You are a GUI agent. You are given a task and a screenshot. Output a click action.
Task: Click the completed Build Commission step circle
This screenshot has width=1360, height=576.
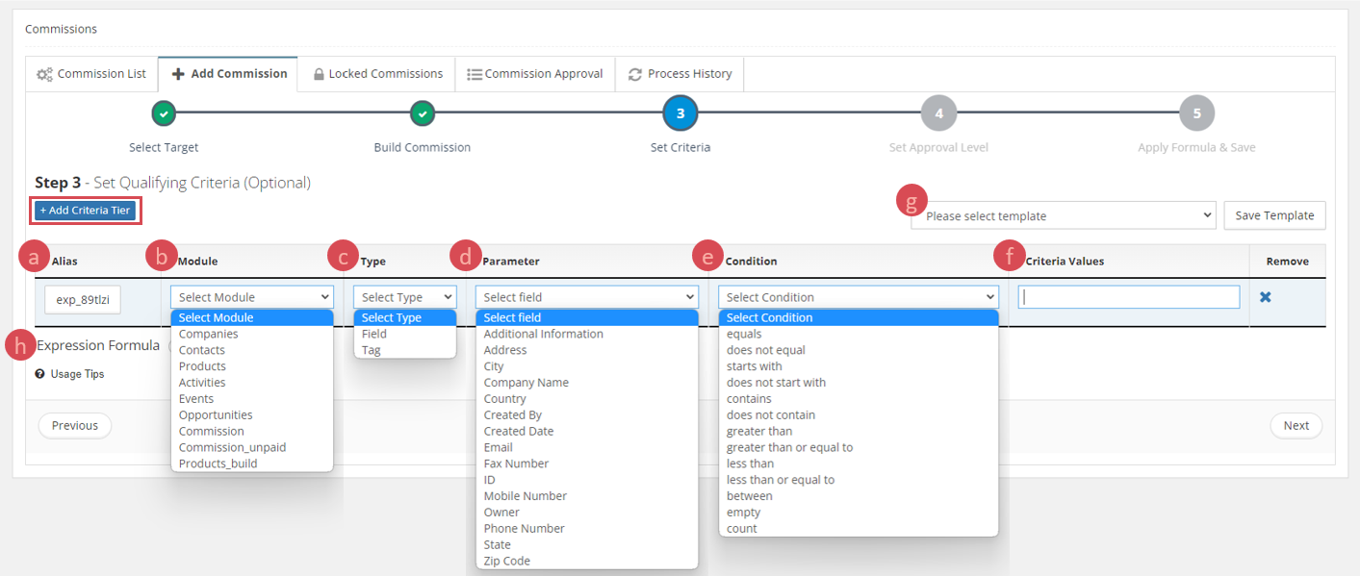point(422,113)
